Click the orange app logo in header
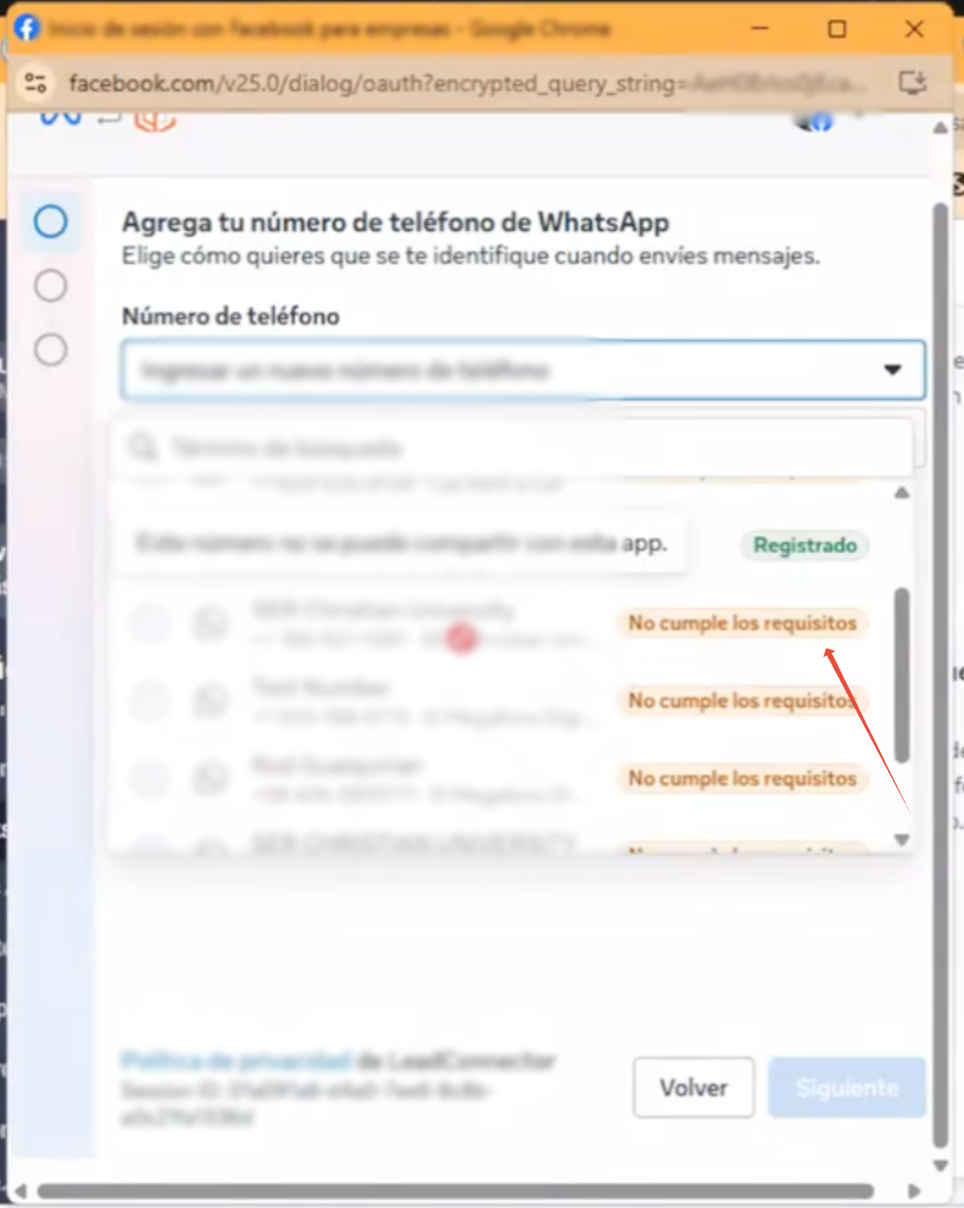This screenshot has width=964, height=1208. click(x=155, y=121)
